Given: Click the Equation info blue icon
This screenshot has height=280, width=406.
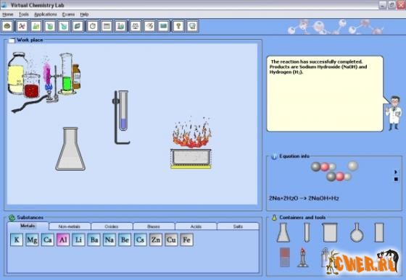Looking at the screenshot, I should click(274, 156).
